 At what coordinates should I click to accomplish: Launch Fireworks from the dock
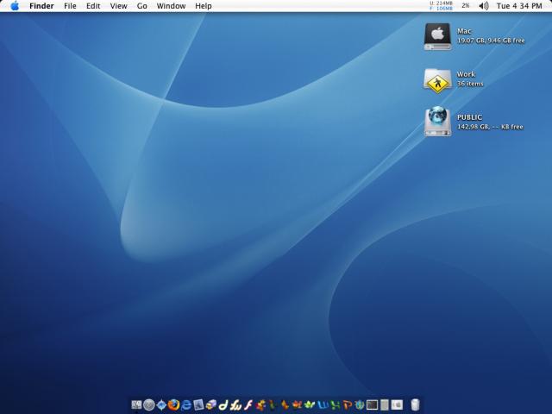point(235,405)
